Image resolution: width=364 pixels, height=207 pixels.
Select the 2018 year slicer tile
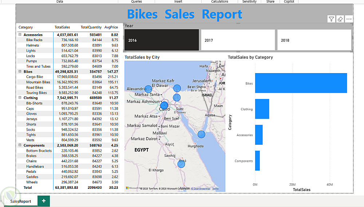314,40
